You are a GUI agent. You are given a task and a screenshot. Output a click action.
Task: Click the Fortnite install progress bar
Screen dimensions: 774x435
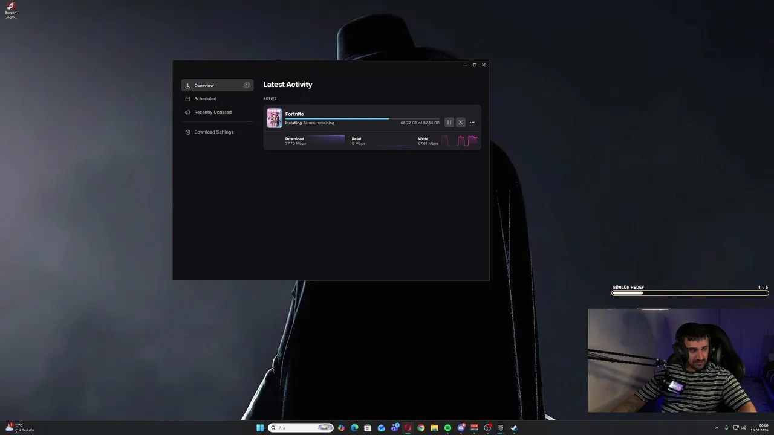[362, 118]
